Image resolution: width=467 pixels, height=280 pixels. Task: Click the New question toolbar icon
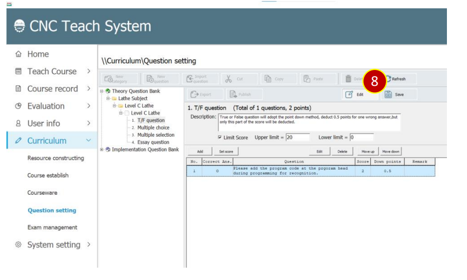click(x=150, y=79)
